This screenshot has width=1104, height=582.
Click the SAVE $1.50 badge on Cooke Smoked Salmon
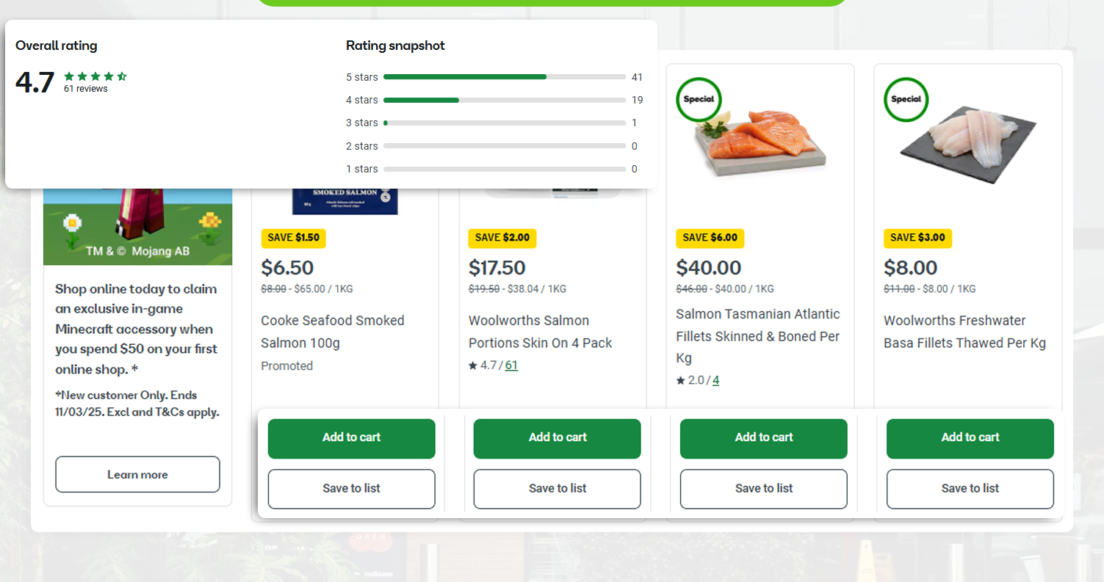293,238
